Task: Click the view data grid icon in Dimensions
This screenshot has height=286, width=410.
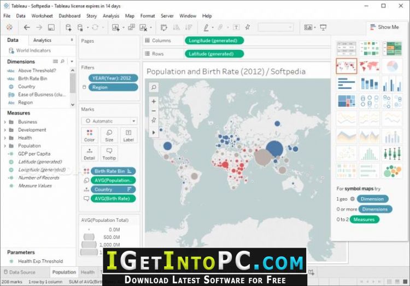Action: point(55,61)
